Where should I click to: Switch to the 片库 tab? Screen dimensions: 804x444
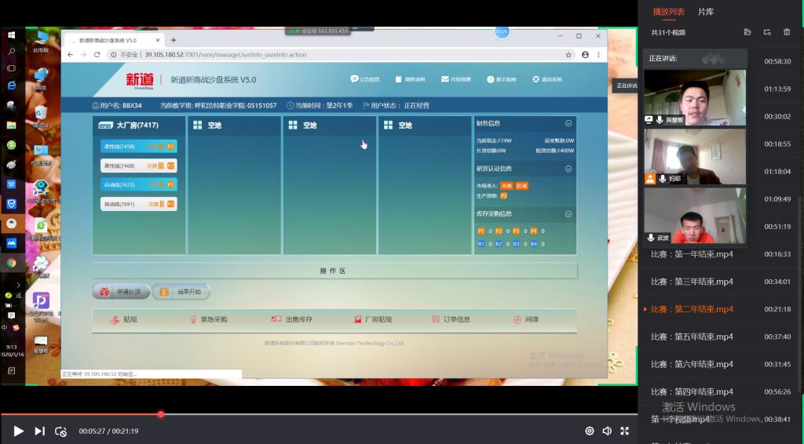pos(706,12)
